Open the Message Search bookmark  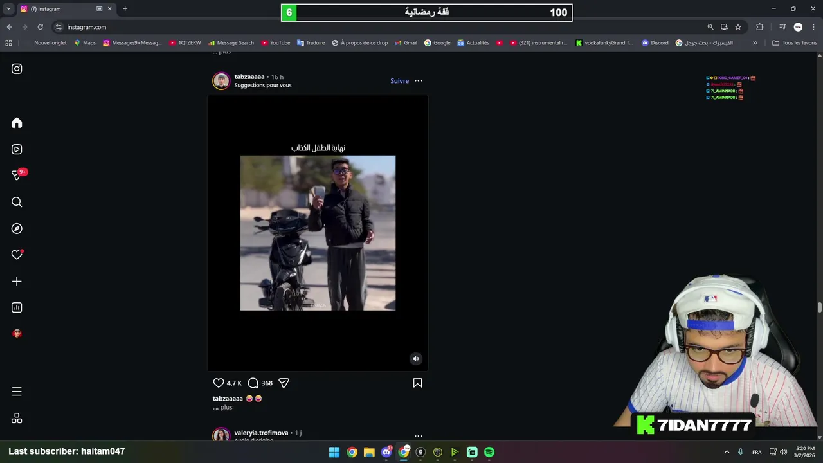click(231, 43)
